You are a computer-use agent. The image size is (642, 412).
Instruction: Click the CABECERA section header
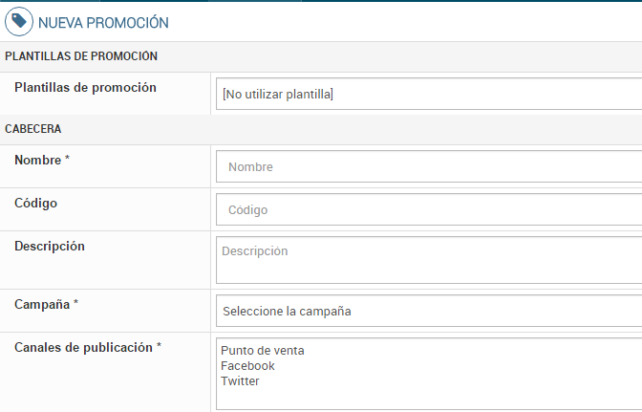(35, 129)
